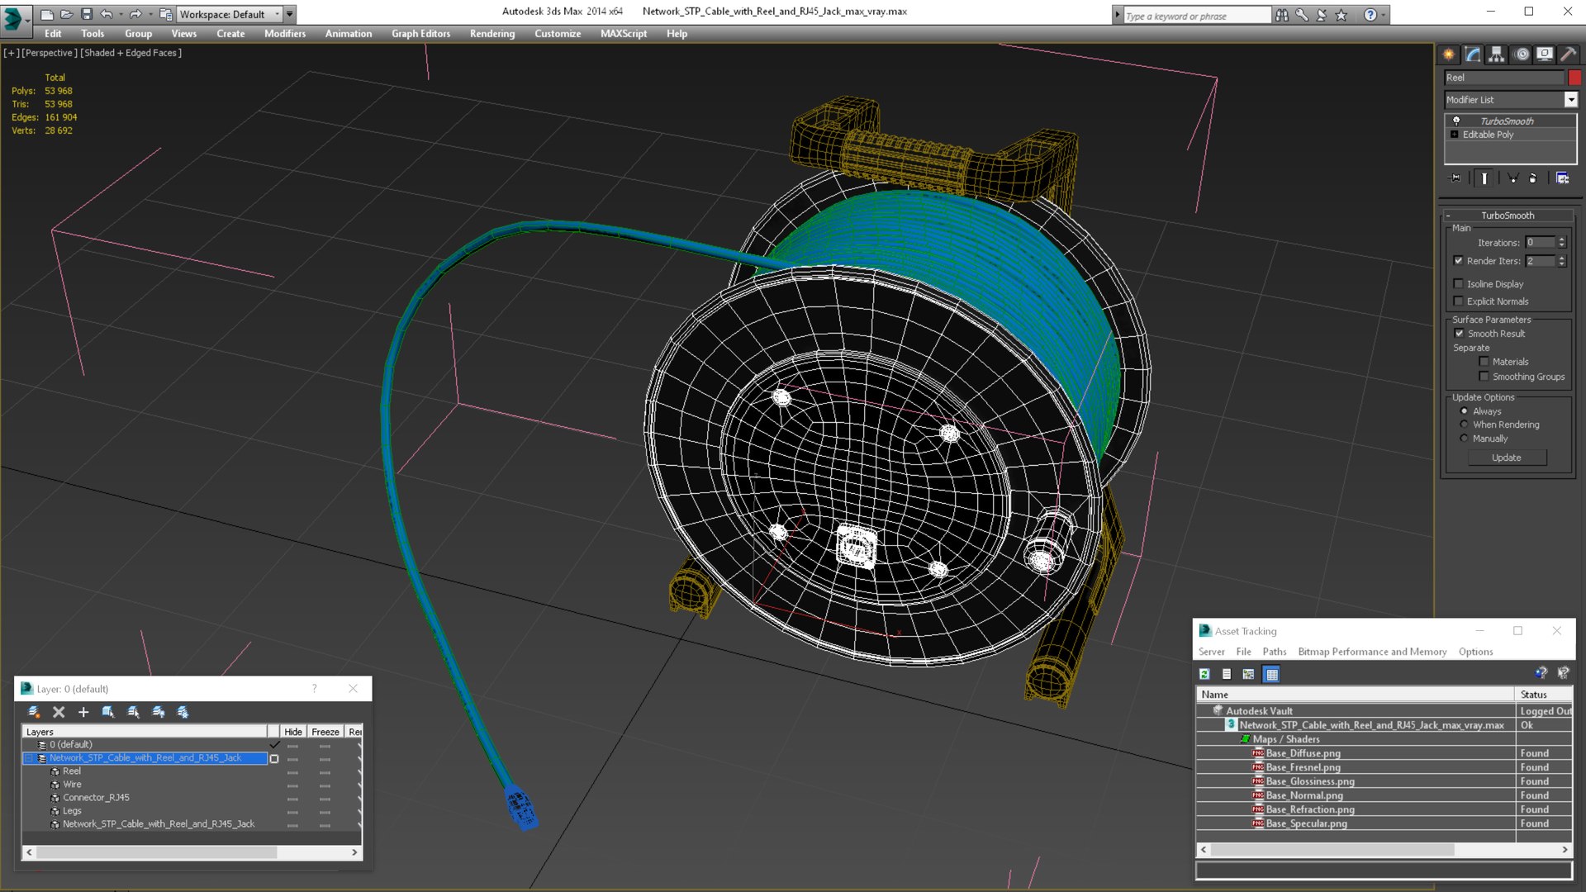Click Add Selected Objects plus icon

tap(83, 712)
